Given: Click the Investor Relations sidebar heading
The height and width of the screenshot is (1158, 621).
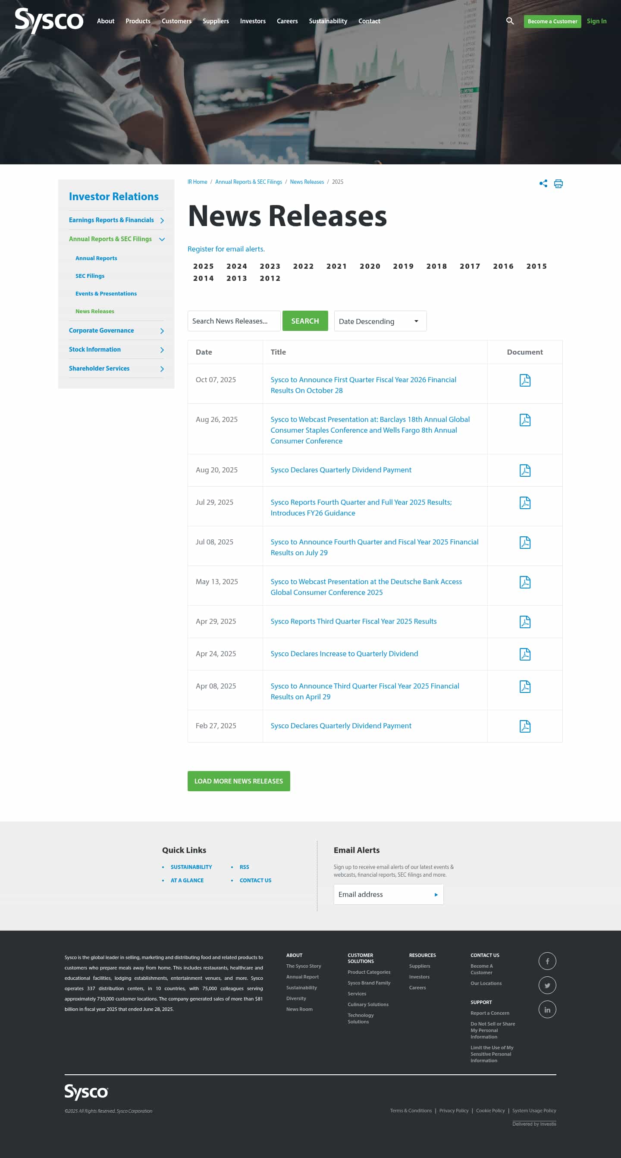Looking at the screenshot, I should (x=114, y=196).
